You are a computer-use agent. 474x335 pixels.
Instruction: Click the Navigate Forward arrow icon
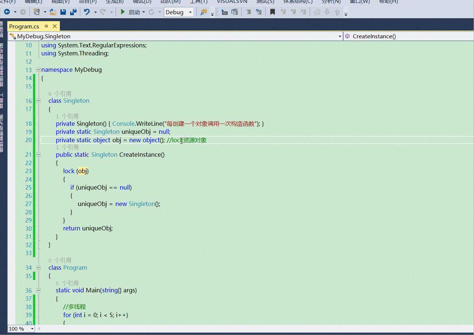click(x=23, y=12)
